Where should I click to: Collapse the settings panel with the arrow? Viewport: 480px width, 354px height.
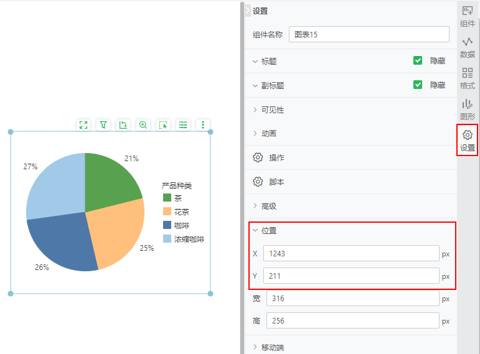[x=247, y=11]
